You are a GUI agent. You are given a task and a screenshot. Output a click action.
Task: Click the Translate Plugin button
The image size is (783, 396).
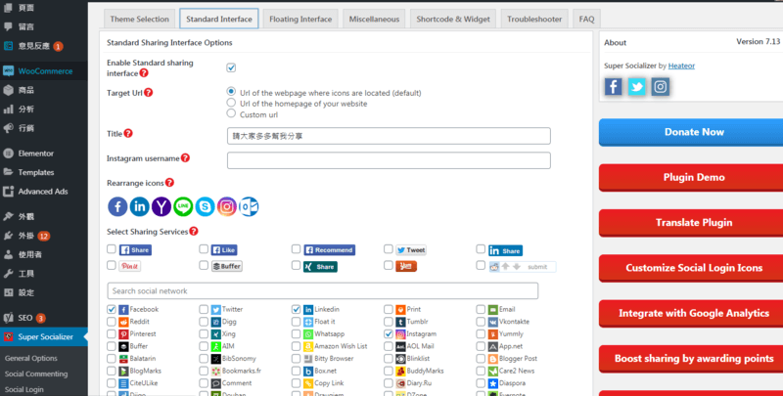pos(694,223)
